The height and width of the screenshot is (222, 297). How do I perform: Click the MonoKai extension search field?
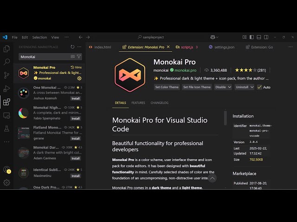click(x=44, y=56)
